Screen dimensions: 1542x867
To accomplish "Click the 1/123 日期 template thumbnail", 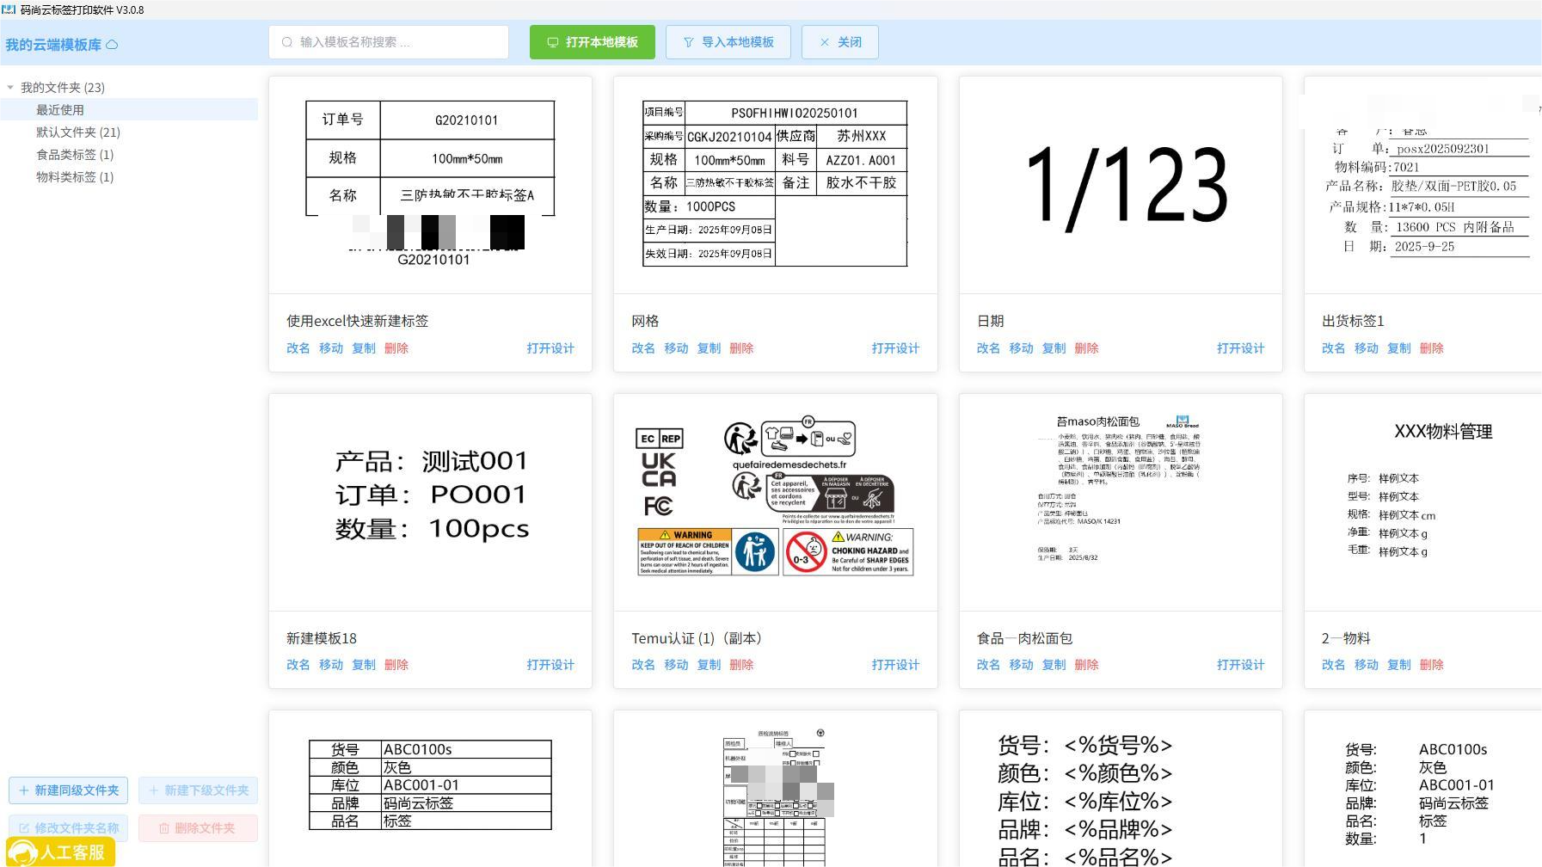I will point(1121,185).
